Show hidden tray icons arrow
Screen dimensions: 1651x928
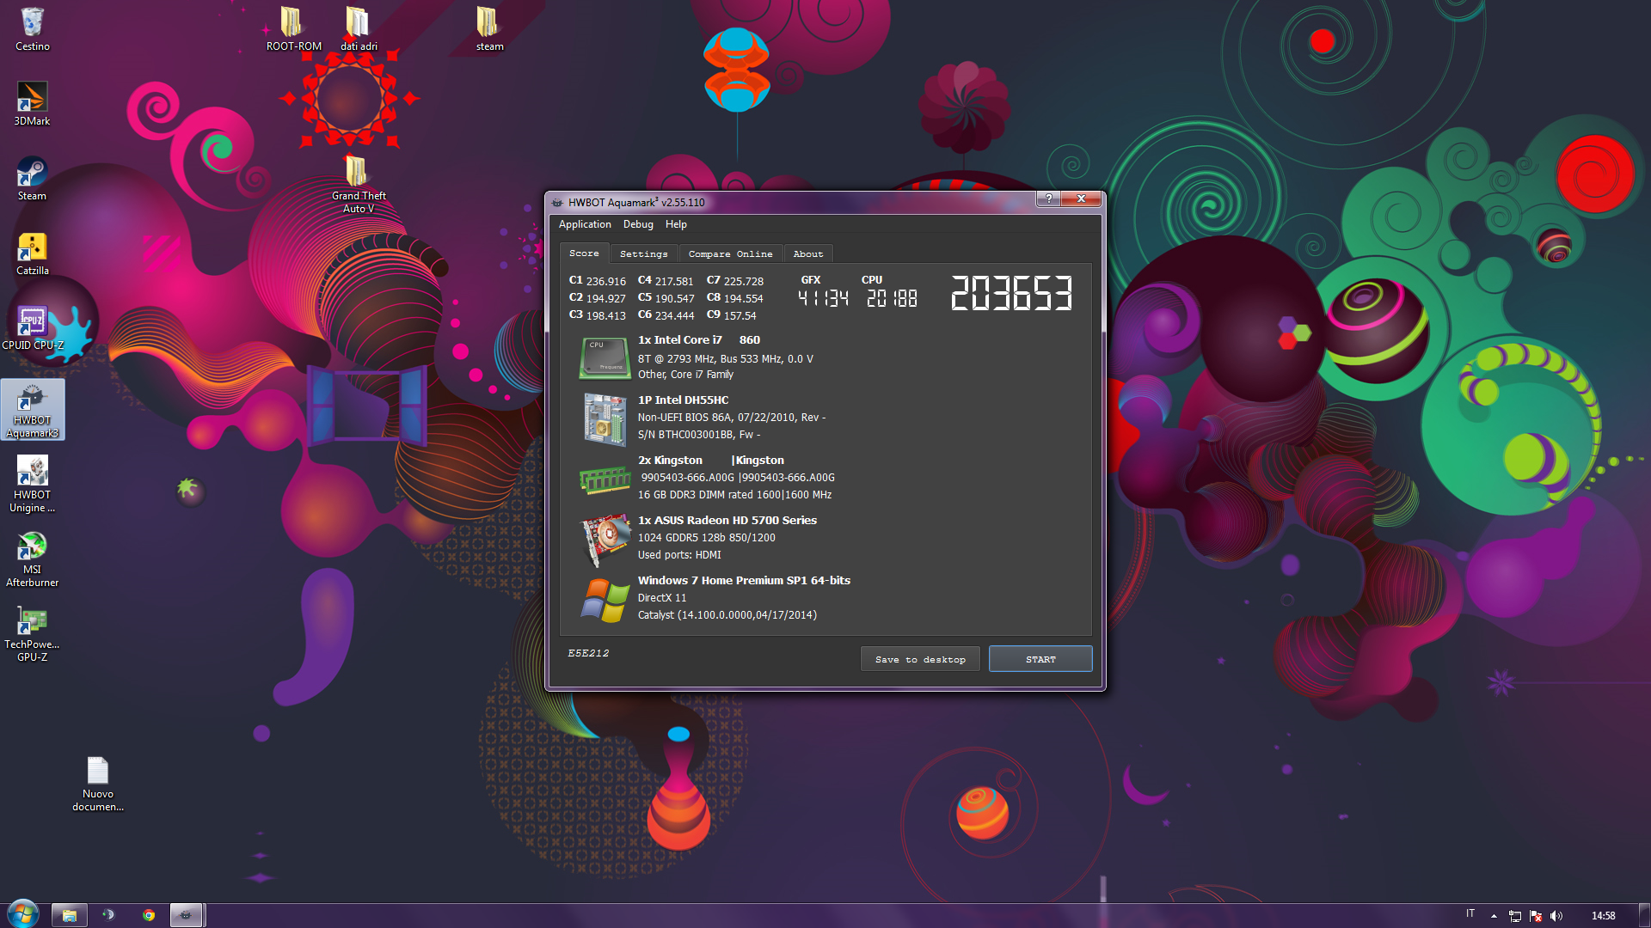tap(1494, 916)
